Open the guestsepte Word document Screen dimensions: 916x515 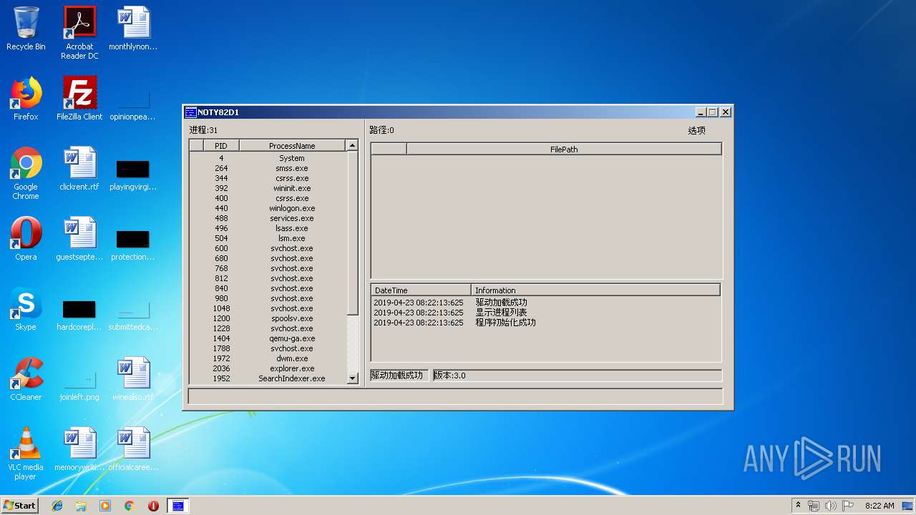coord(79,239)
